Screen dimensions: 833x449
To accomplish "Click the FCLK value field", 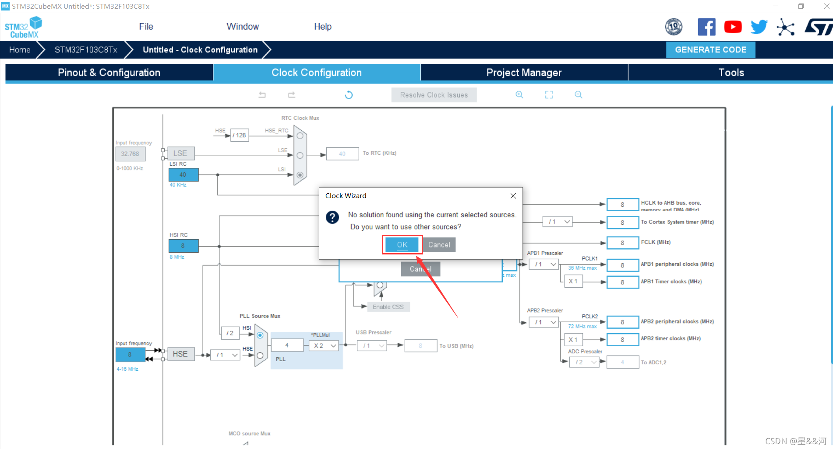I will [622, 243].
